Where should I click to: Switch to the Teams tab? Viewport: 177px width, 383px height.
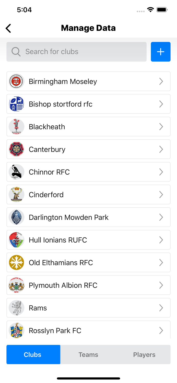pyautogui.click(x=88, y=354)
